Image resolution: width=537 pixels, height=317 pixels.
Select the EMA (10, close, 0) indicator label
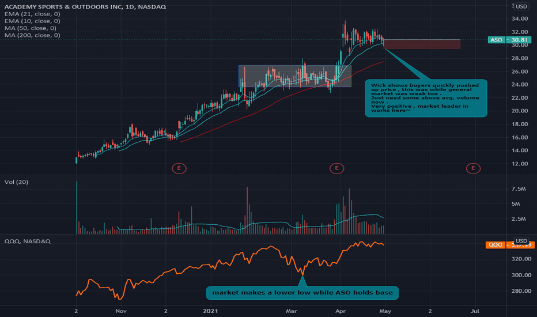(x=32, y=21)
